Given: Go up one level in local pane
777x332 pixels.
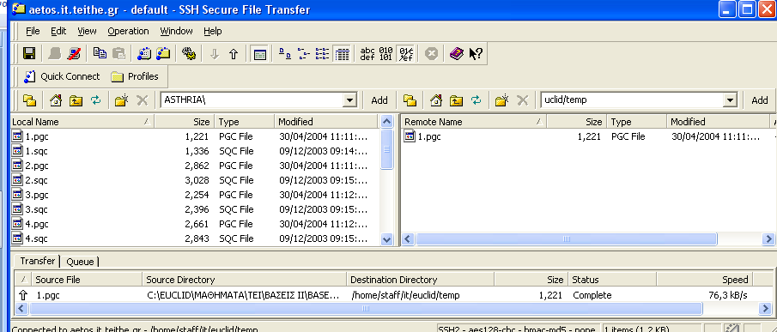Looking at the screenshot, I should tap(76, 100).
